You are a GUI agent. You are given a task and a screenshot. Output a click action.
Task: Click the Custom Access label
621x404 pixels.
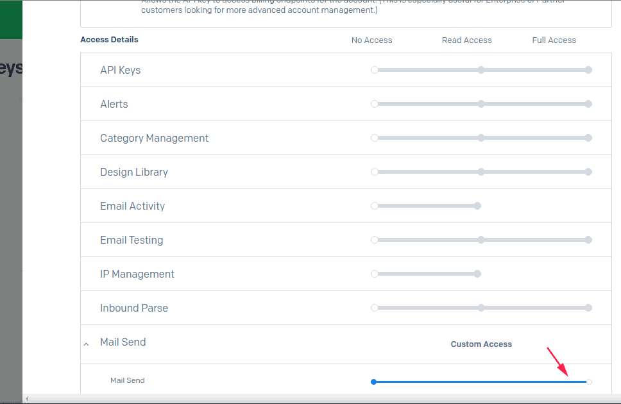click(481, 344)
